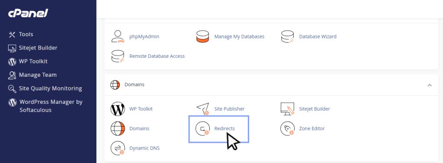
Task: Open the Dynamic DNS link
Action: coord(144,148)
